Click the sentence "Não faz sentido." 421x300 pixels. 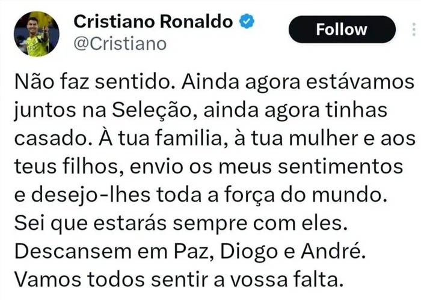point(96,82)
